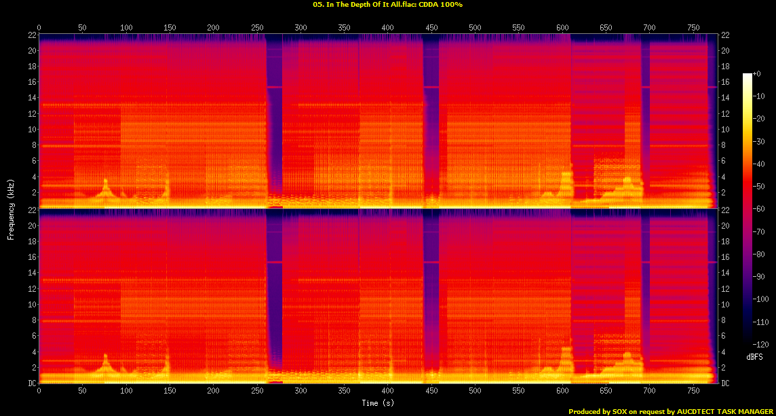
Task: Click the "400" tick on the top time axis
Action: [x=387, y=27]
